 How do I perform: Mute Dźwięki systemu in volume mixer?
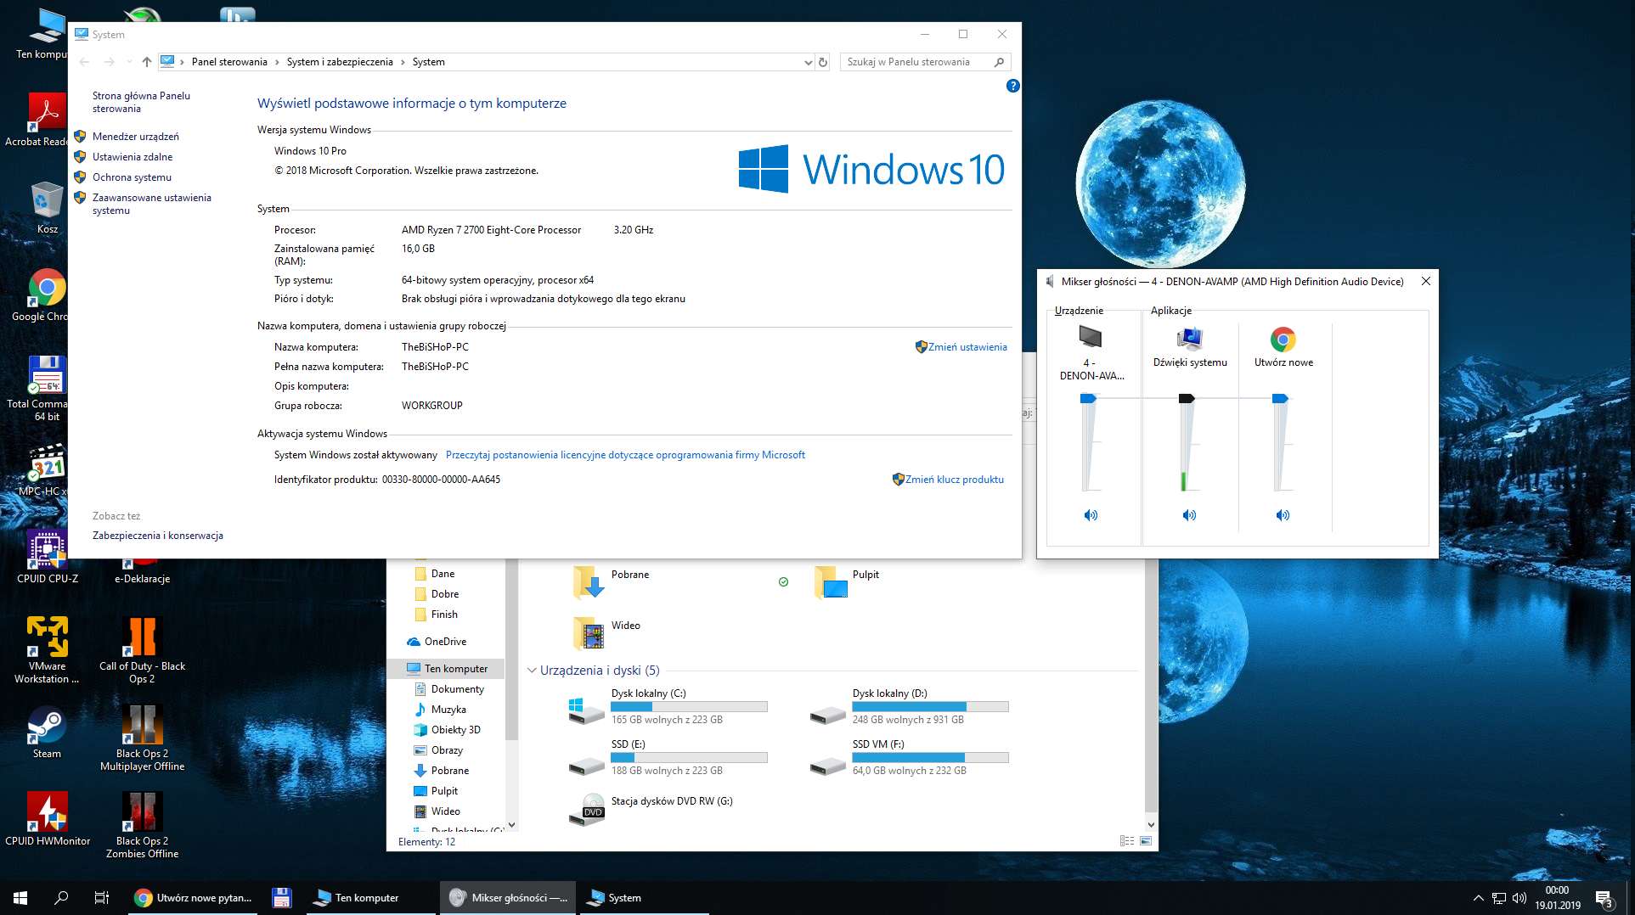coord(1189,515)
